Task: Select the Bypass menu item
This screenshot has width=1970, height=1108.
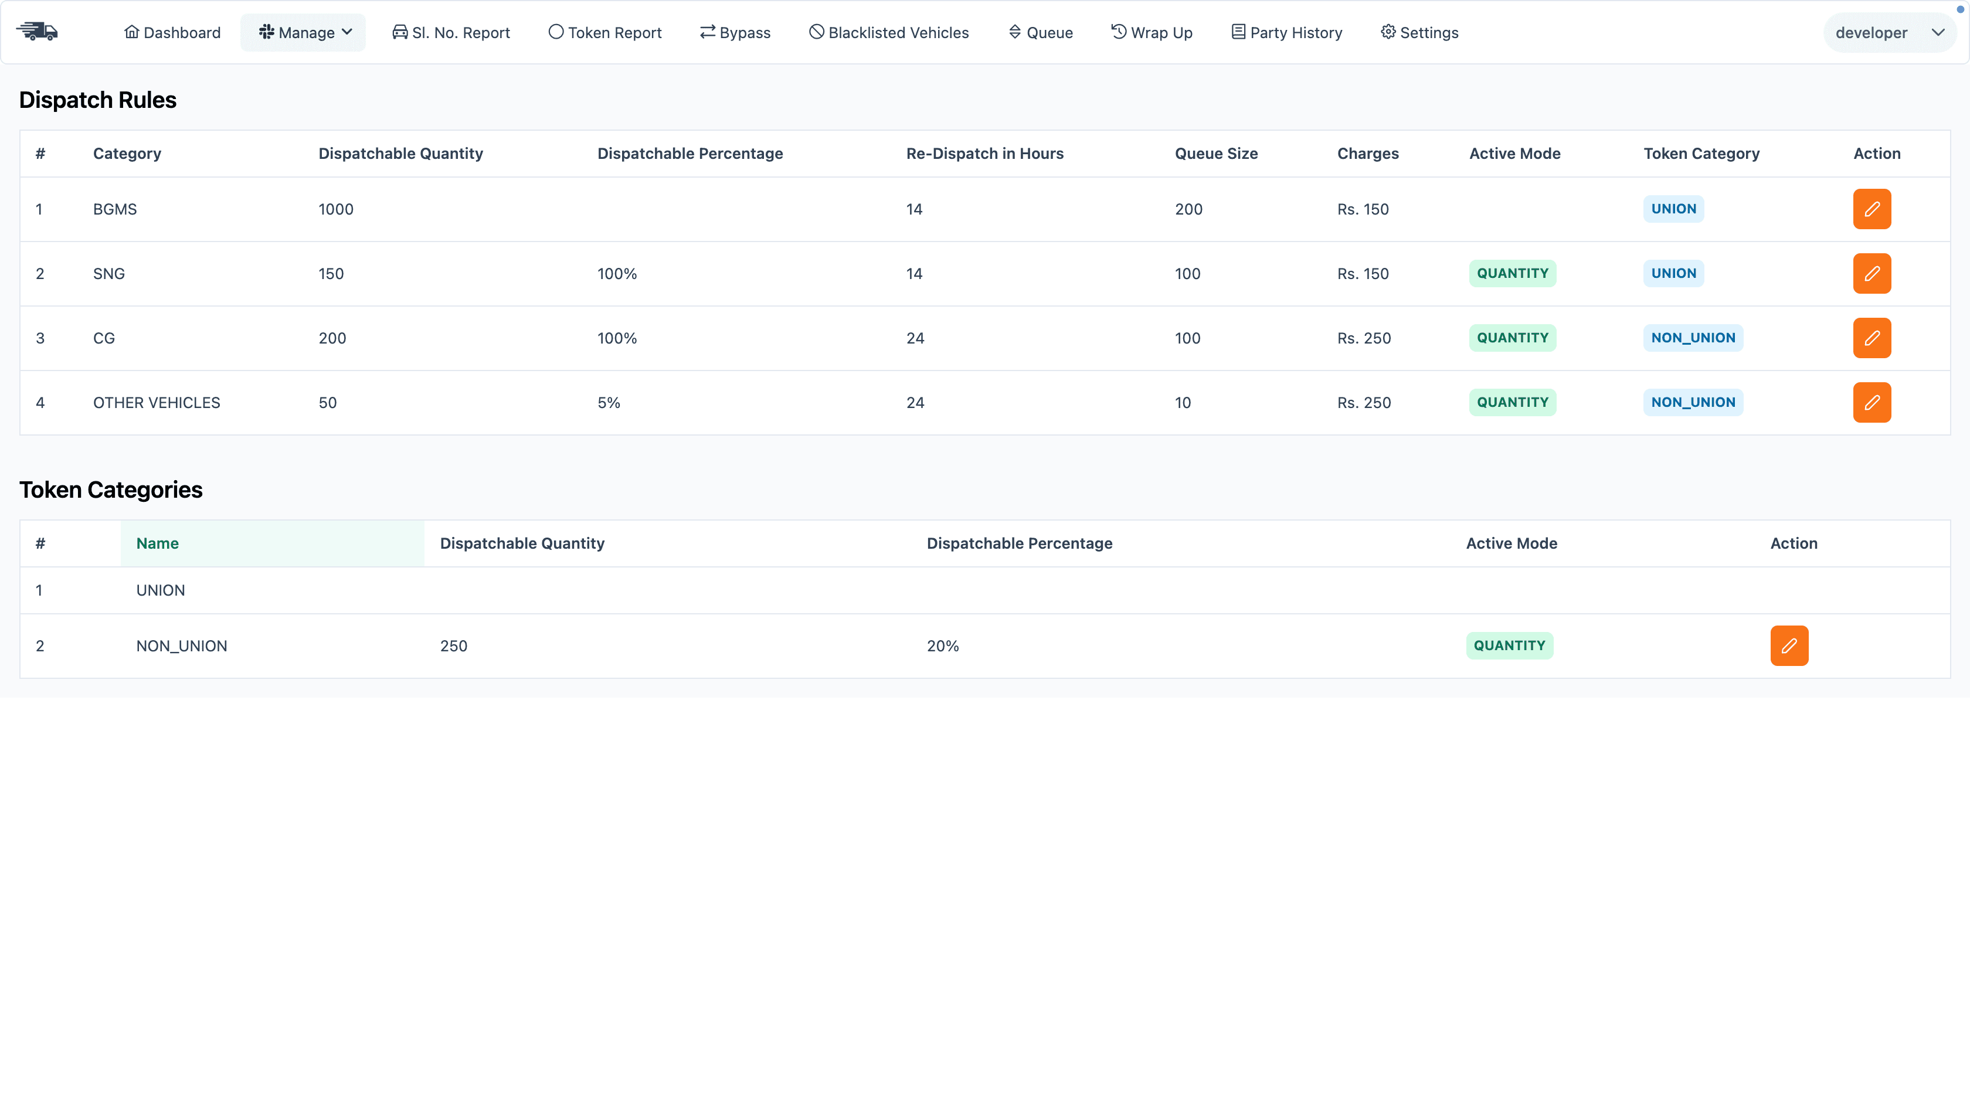Action: pyautogui.click(x=735, y=32)
